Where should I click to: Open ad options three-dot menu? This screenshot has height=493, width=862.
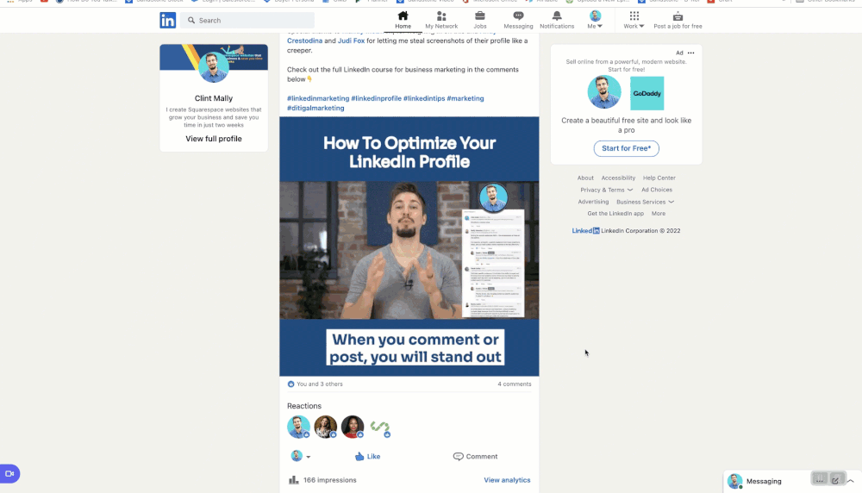(691, 53)
